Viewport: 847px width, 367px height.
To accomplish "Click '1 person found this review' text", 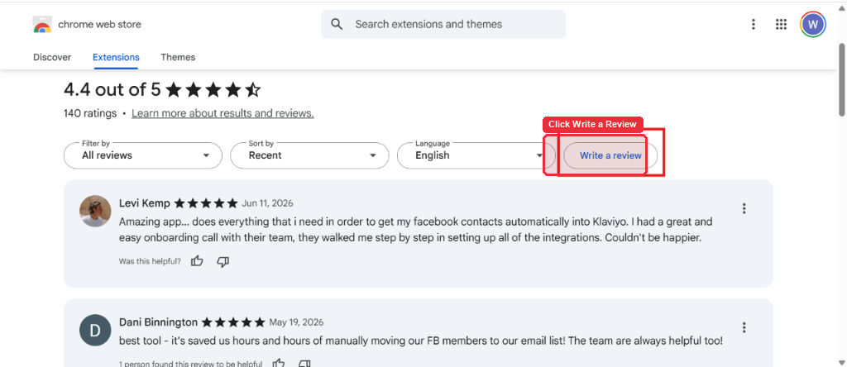I will 191,364.
